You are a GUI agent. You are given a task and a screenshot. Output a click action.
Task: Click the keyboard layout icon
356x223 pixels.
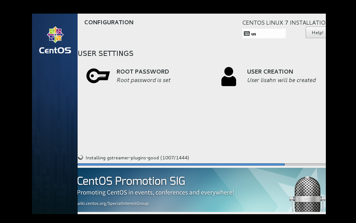tap(247, 33)
